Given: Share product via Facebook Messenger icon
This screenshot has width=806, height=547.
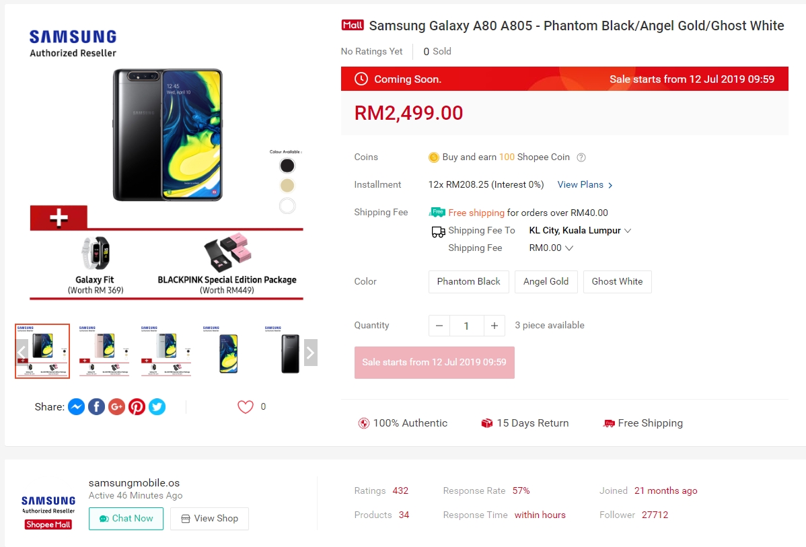Looking at the screenshot, I should point(76,407).
